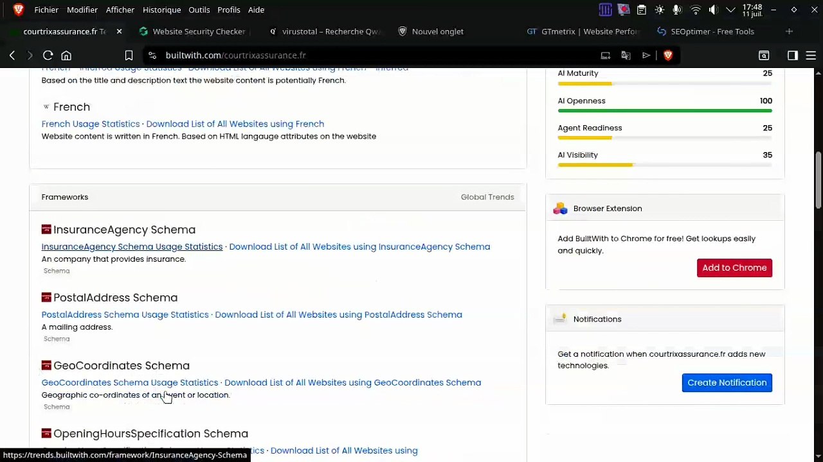823x462 pixels.
Task: Click the Schema tag under PostalAddress description
Action: coord(57,339)
